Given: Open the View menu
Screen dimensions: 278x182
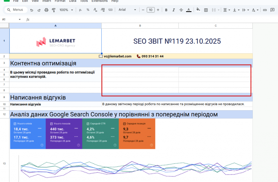Looking at the screenshot, I should click(35, 1).
